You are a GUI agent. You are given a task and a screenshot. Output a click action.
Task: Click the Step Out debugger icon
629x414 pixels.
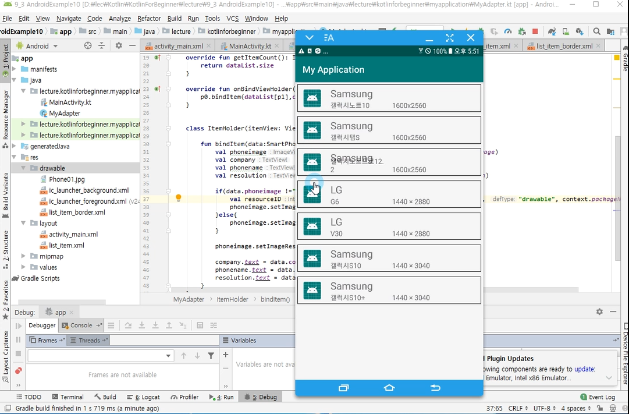pyautogui.click(x=169, y=325)
